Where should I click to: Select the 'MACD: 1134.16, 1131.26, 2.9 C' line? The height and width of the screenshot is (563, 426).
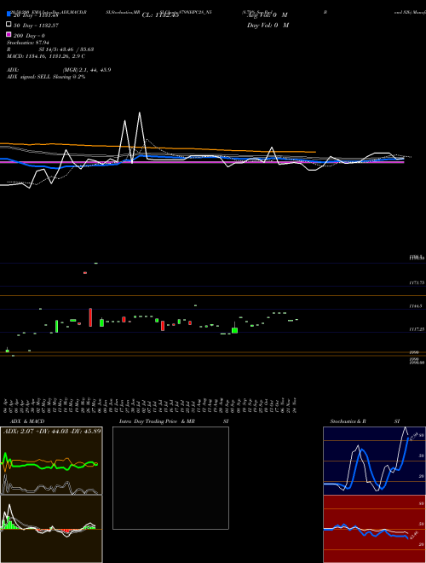click(45, 56)
